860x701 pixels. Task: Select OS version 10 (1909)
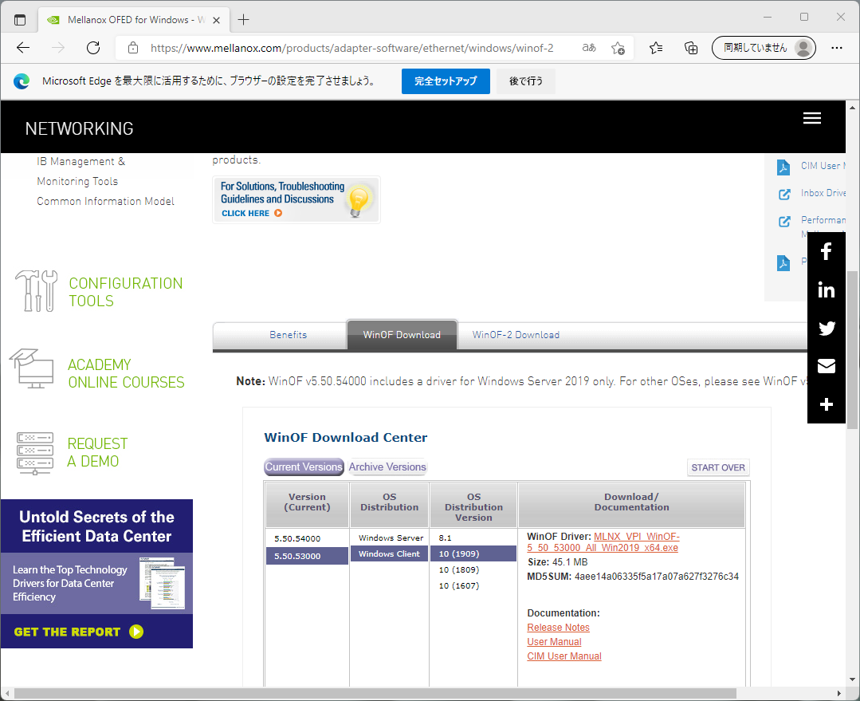tap(473, 554)
